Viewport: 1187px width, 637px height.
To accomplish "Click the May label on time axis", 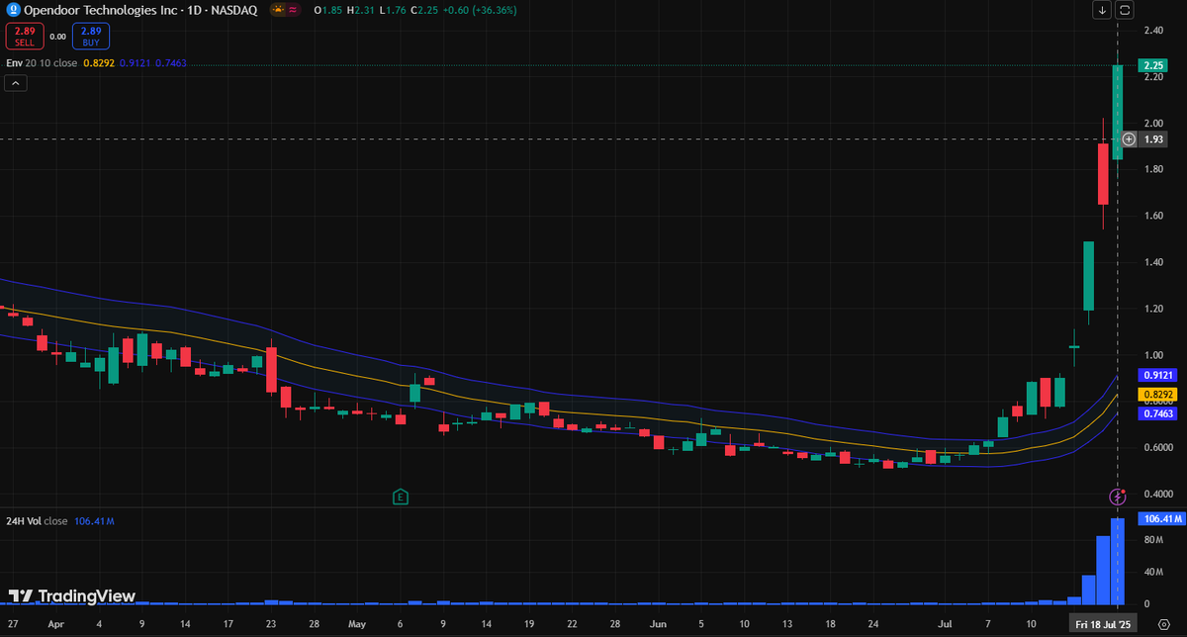I will click(357, 626).
